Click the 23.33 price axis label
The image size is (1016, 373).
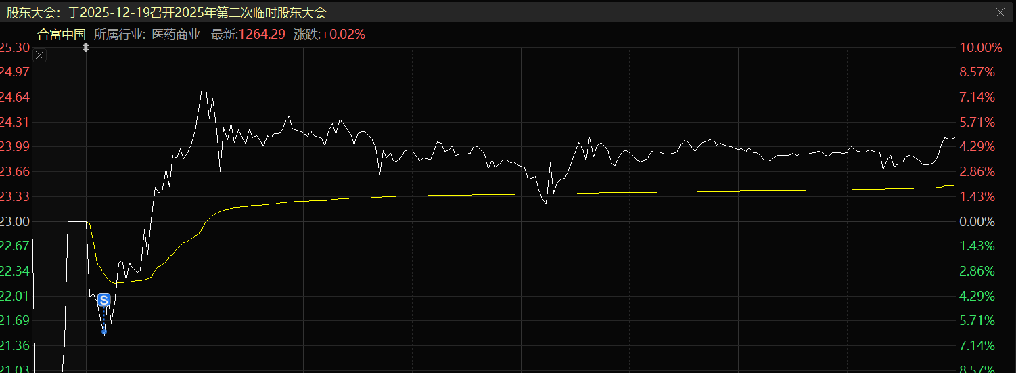click(15, 196)
